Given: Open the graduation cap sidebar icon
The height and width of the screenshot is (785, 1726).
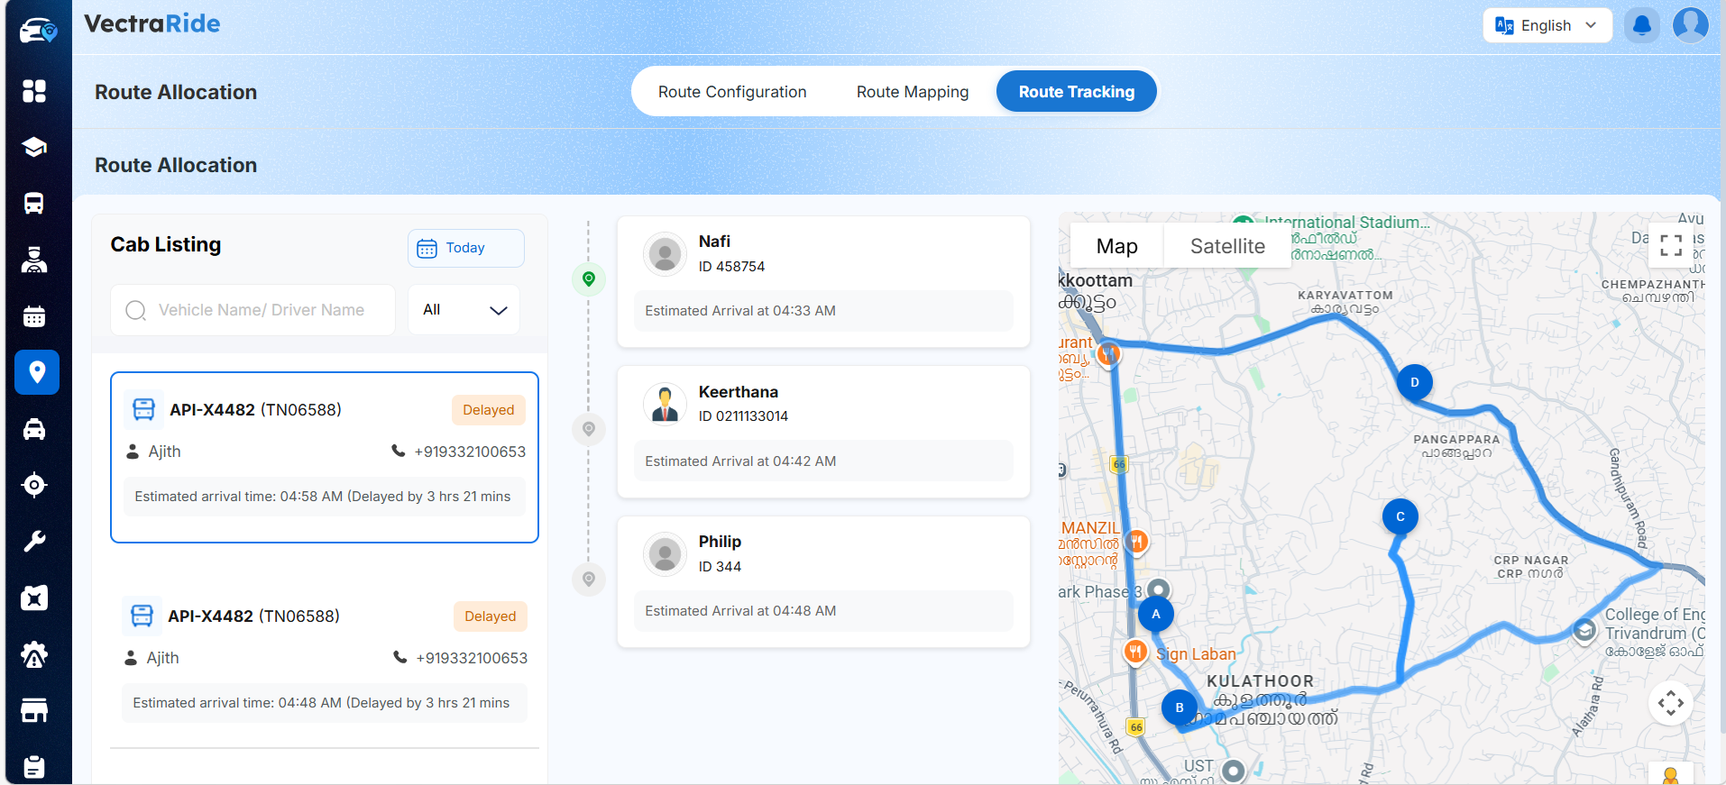Looking at the screenshot, I should click(34, 147).
